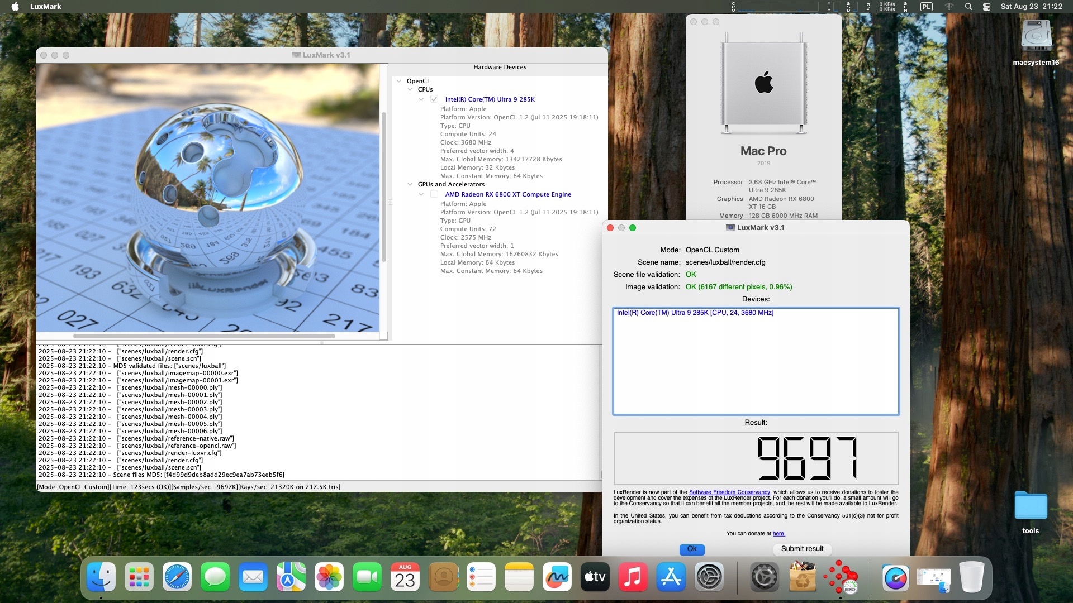Uncheck Intel Core Ultra 9 285K device

pyautogui.click(x=434, y=99)
